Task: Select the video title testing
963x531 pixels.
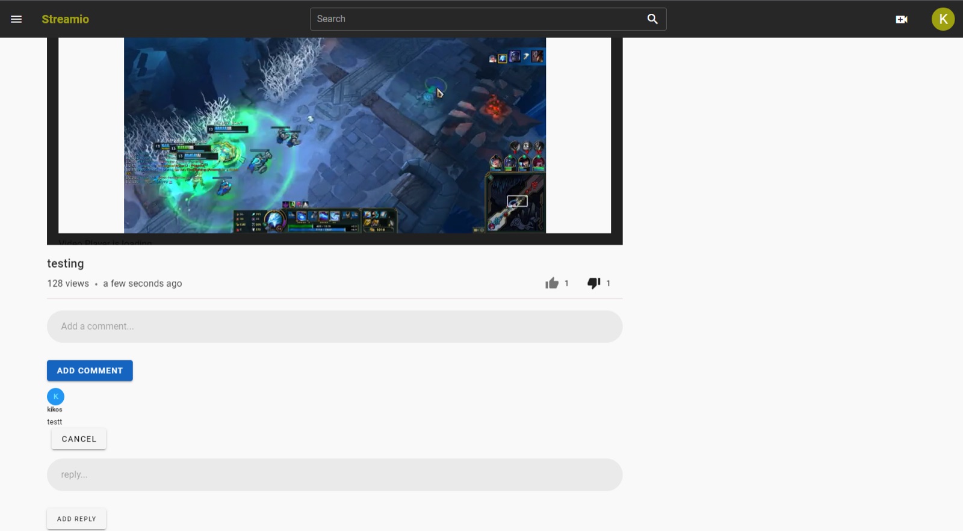Action: click(66, 263)
